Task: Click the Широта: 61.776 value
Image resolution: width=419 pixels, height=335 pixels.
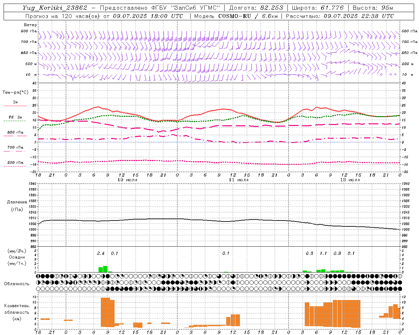Action: [318, 8]
